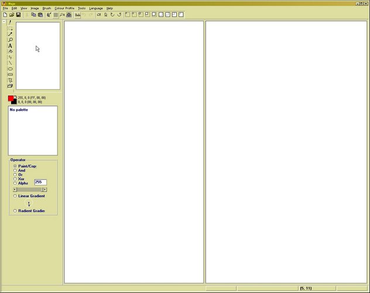Pick the Eyedropper tool
The image size is (370, 293).
pos(10,34)
